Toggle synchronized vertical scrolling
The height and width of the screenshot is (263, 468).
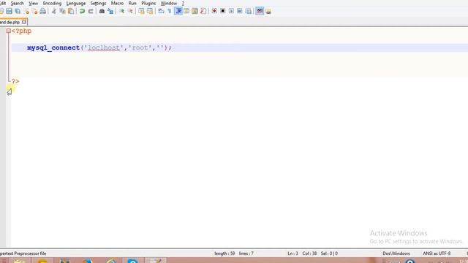click(x=141, y=12)
